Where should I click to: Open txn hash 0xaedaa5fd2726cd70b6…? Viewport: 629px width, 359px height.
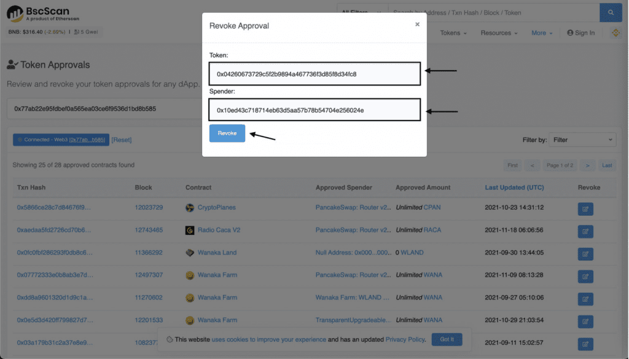(x=54, y=230)
